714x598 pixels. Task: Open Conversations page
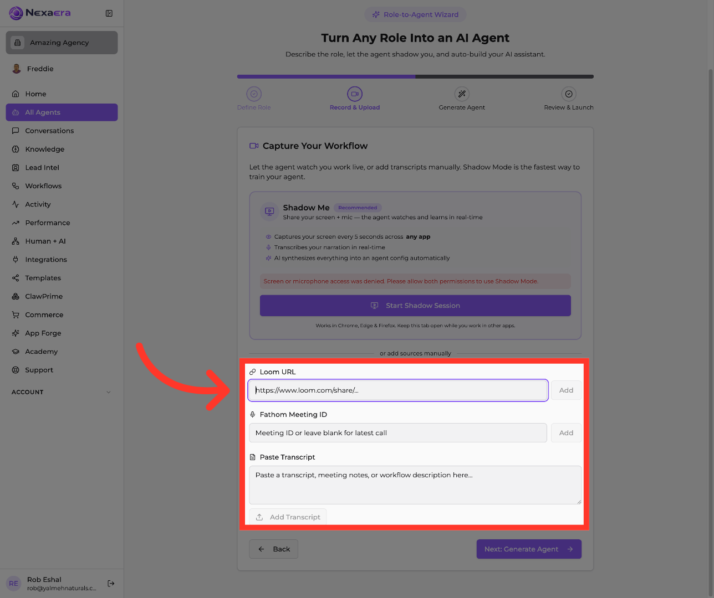point(62,131)
